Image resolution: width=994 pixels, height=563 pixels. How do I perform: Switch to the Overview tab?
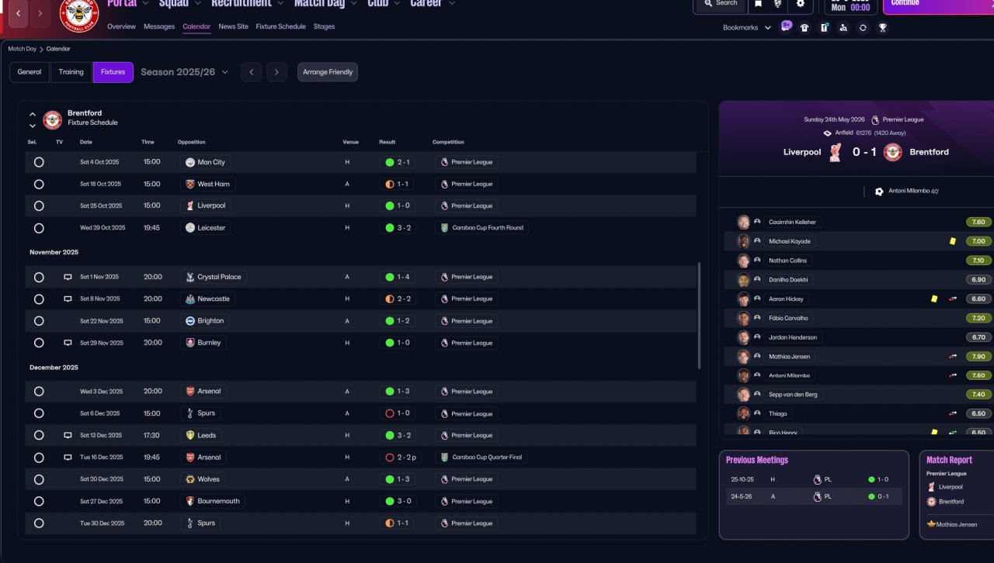[x=121, y=26]
